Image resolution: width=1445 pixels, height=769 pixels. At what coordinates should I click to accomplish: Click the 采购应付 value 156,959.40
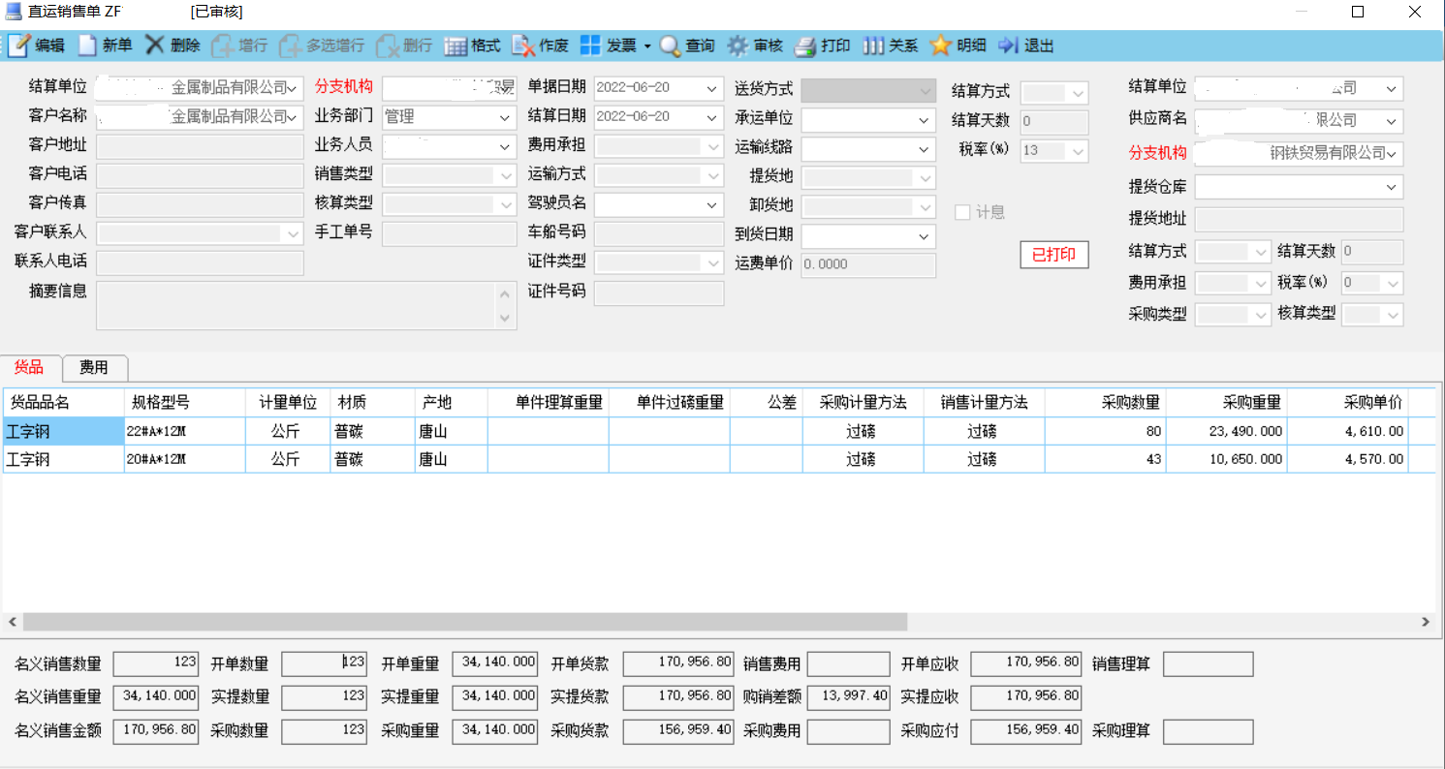[x=1025, y=731]
